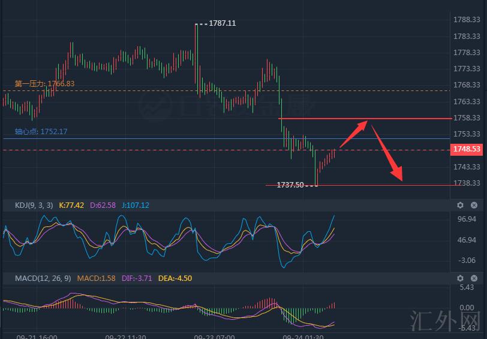Image resolution: width=487 pixels, height=339 pixels.
Task: Click the DEA:-4.50 value
Action: click(x=175, y=279)
